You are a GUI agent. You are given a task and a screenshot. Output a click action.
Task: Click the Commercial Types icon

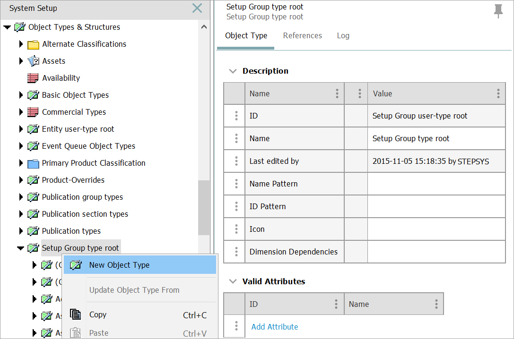coord(33,112)
